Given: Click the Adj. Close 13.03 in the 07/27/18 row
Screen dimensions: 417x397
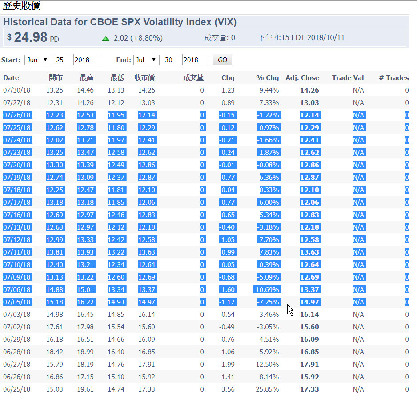Looking at the screenshot, I should pyautogui.click(x=309, y=103).
